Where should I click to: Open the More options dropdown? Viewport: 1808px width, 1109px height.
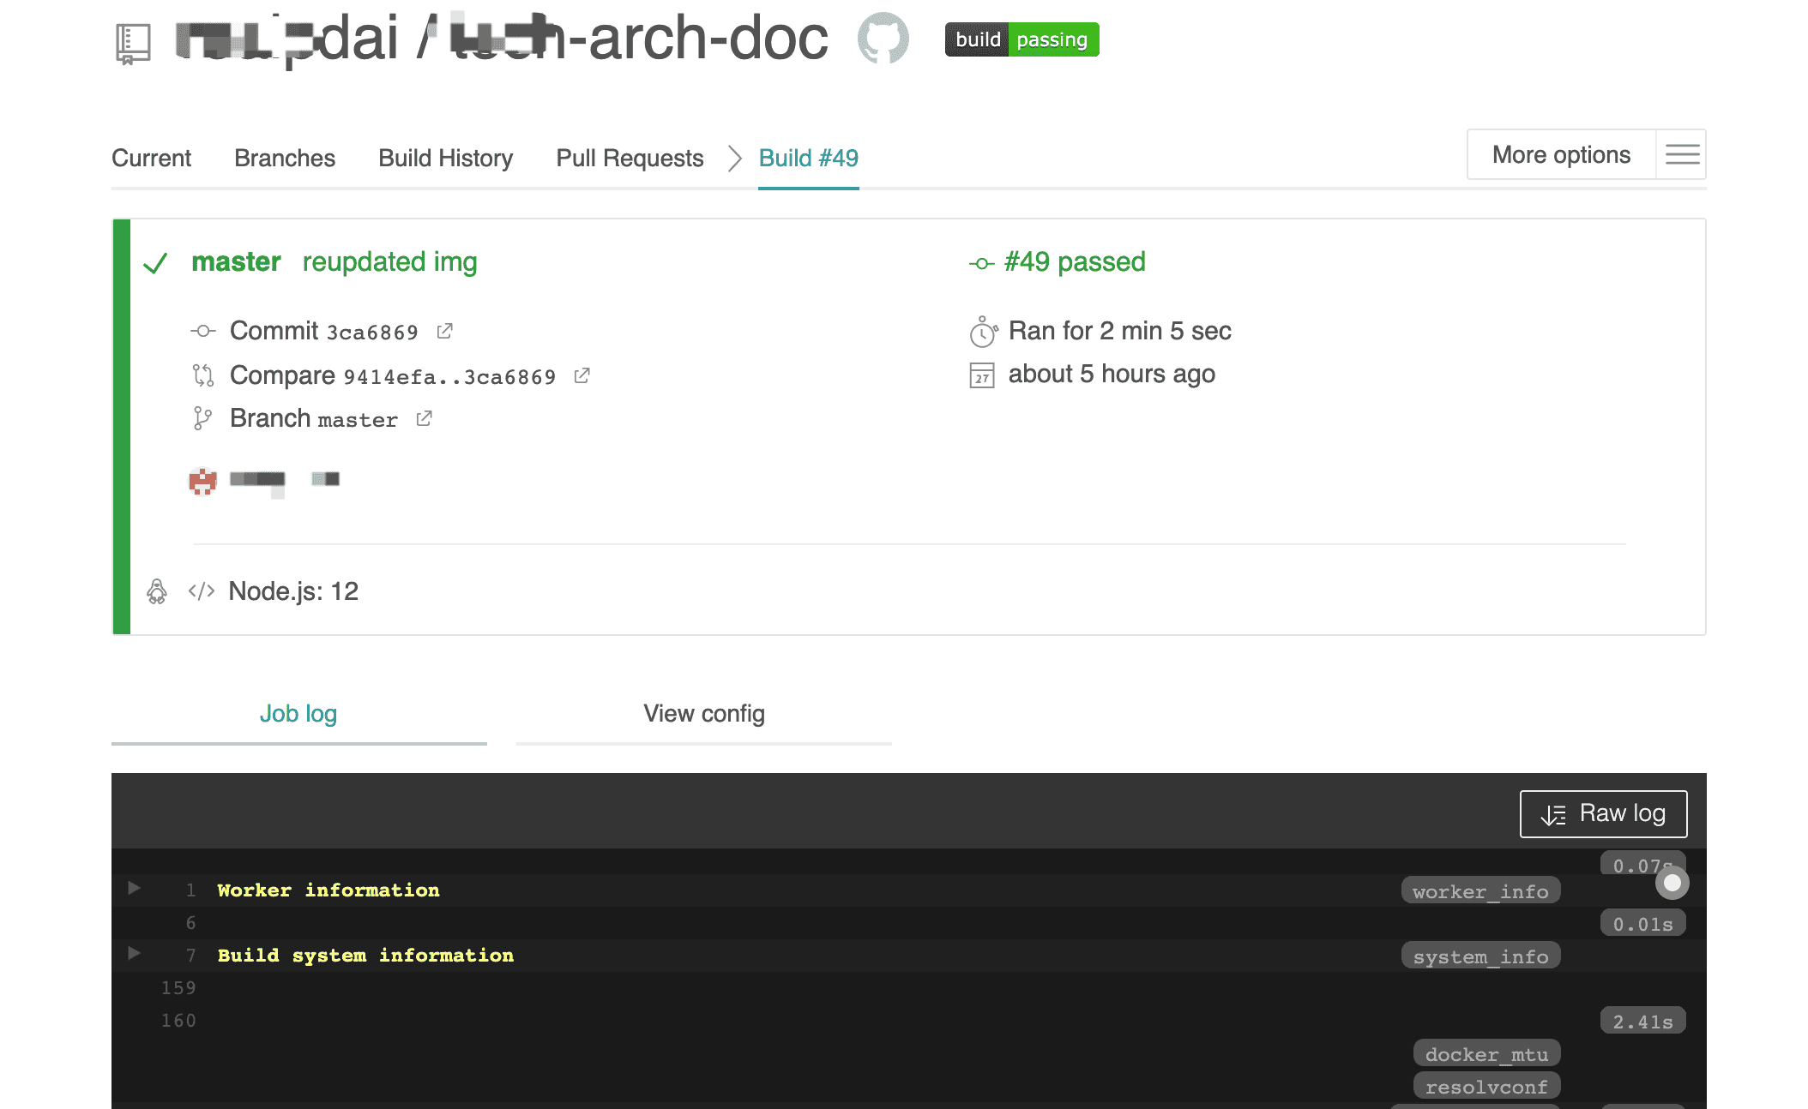[1561, 154]
